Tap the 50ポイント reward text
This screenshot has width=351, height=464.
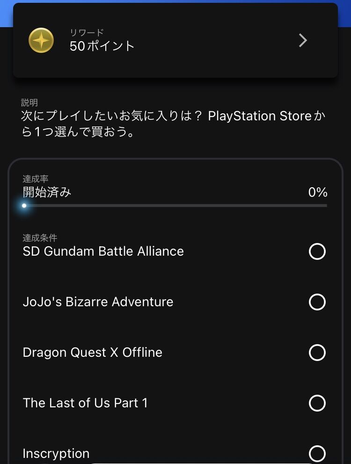tap(102, 46)
